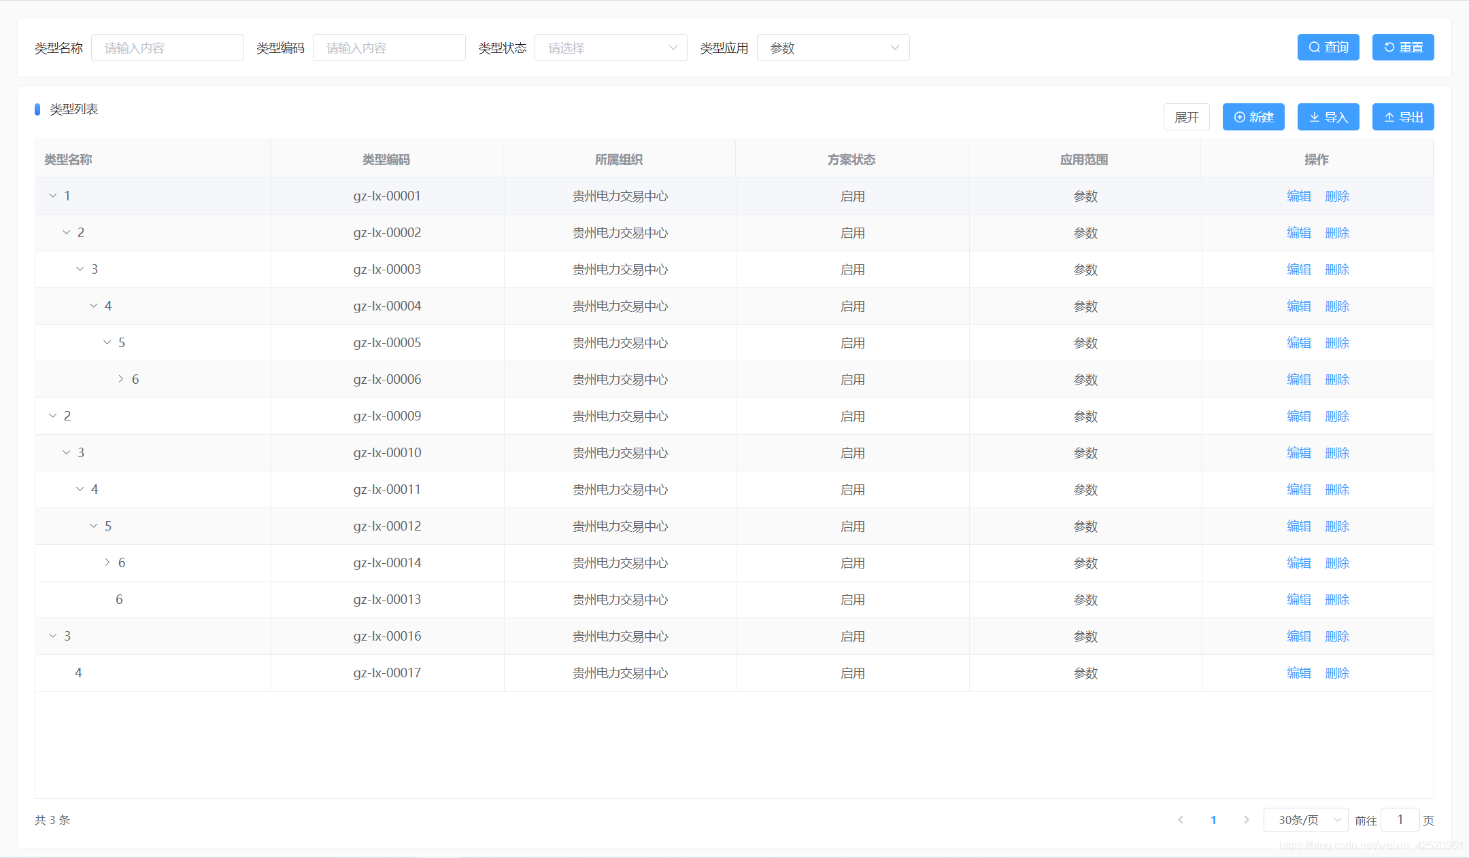Click the 查询 search button
This screenshot has height=858, width=1469.
click(1328, 48)
